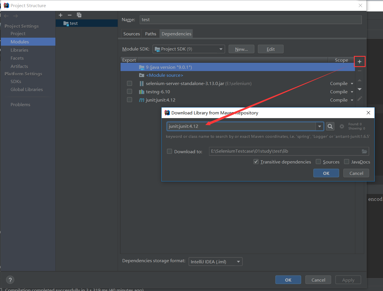Screen dimensions: 383x291
Task: Open Global Libraries in the sidebar
Action: tap(27, 90)
